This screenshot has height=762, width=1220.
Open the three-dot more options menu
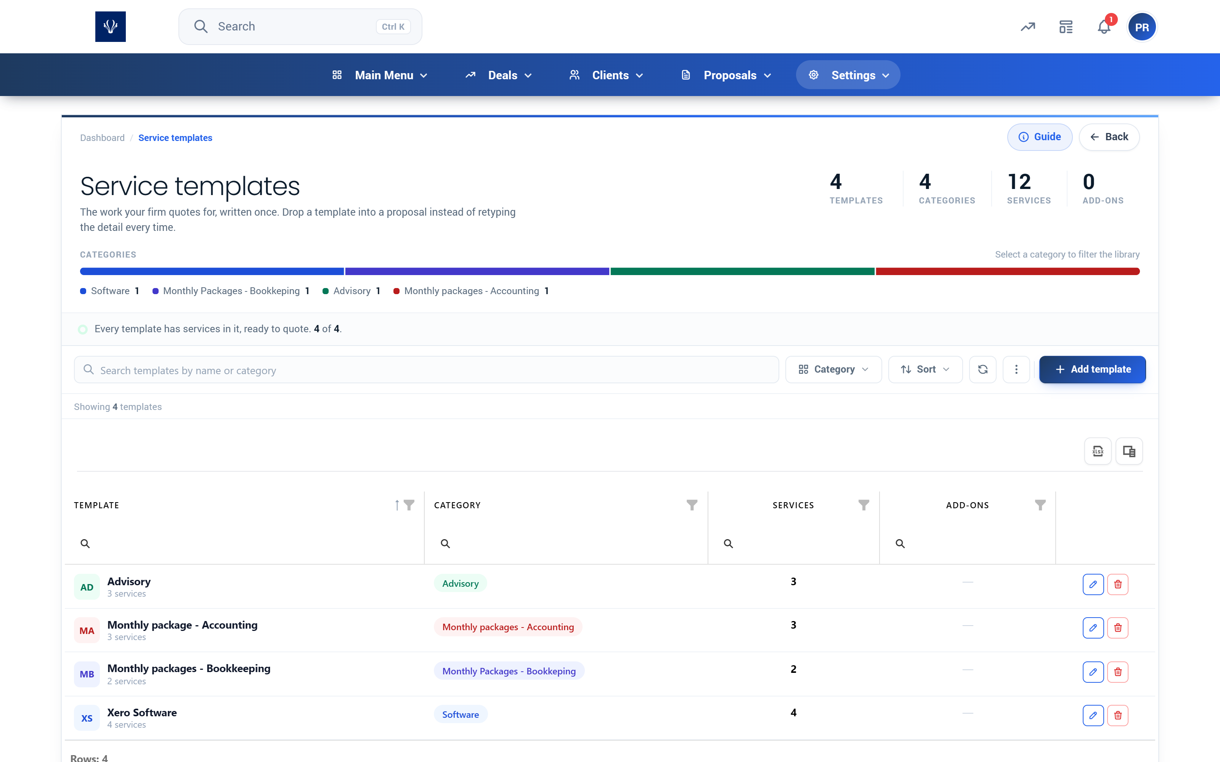click(1016, 370)
